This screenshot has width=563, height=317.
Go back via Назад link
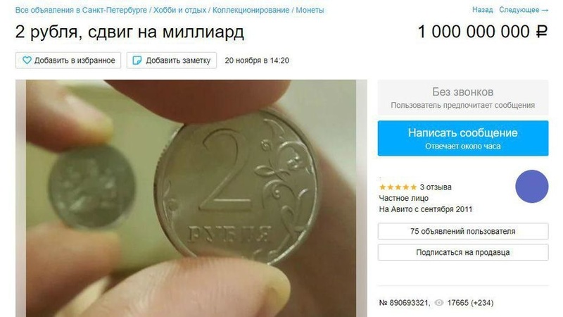pos(482,10)
